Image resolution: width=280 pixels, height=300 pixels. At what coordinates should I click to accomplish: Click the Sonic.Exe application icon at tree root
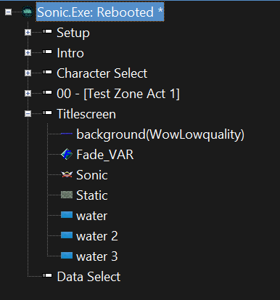(x=28, y=12)
